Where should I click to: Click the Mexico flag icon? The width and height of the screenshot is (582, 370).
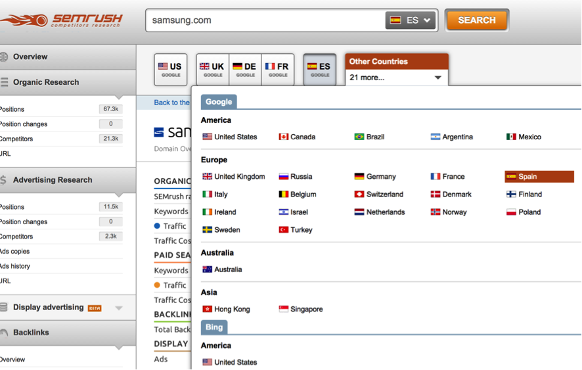(512, 137)
